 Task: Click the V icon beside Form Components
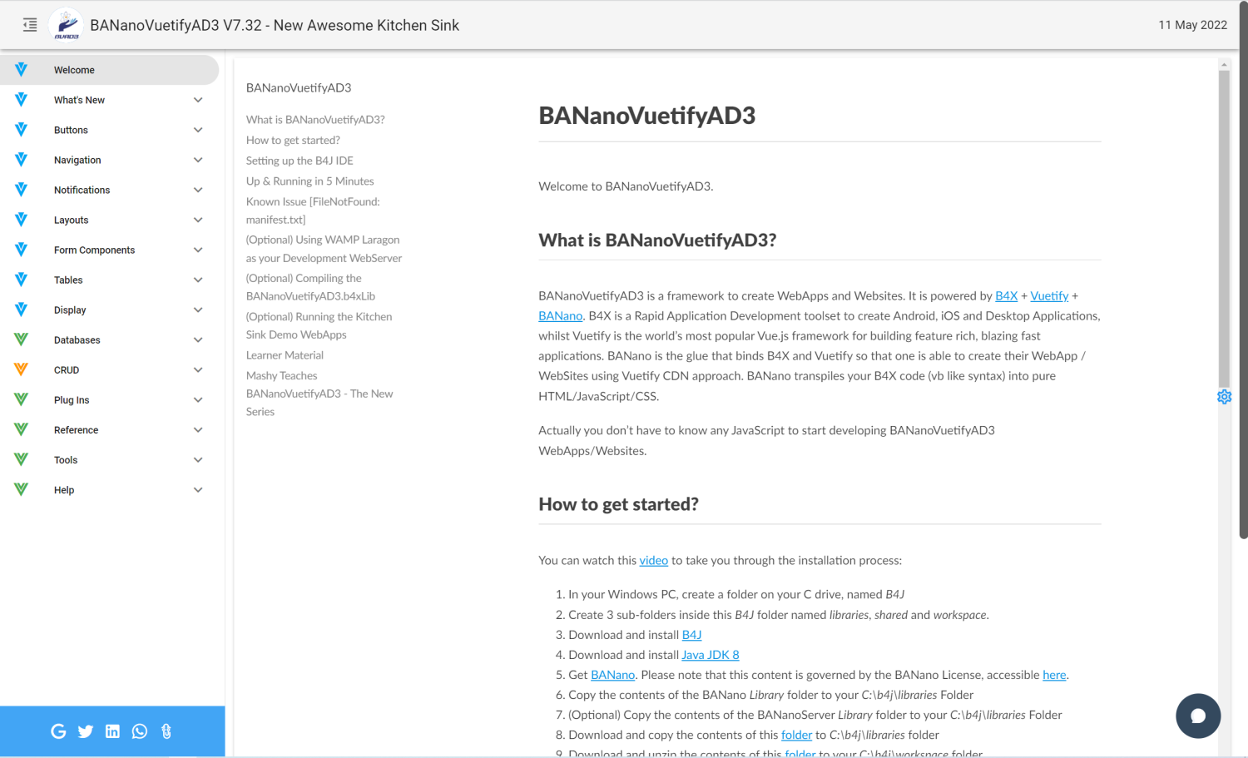(x=21, y=250)
